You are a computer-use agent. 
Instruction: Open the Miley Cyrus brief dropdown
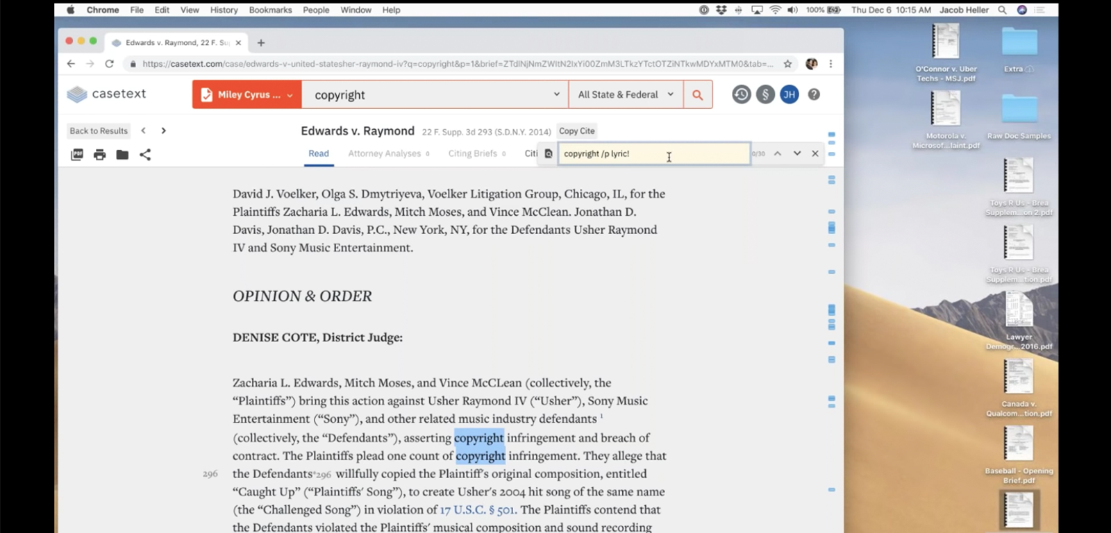247,94
